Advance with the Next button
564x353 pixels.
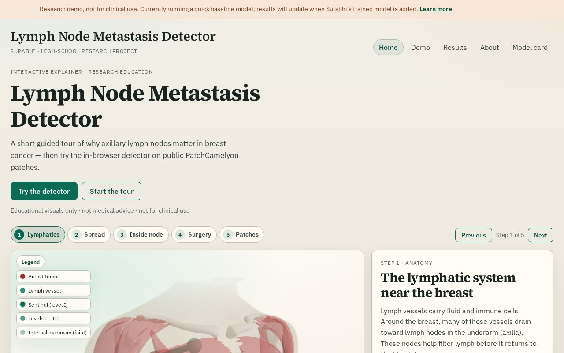coord(541,235)
